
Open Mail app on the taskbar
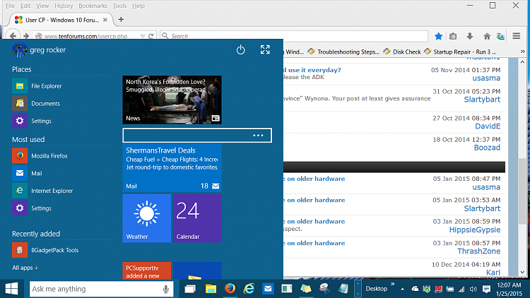[x=268, y=289]
